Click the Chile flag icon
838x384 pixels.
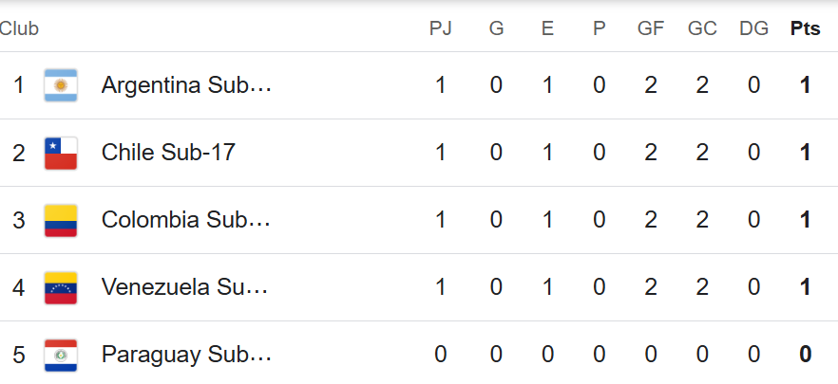(61, 153)
